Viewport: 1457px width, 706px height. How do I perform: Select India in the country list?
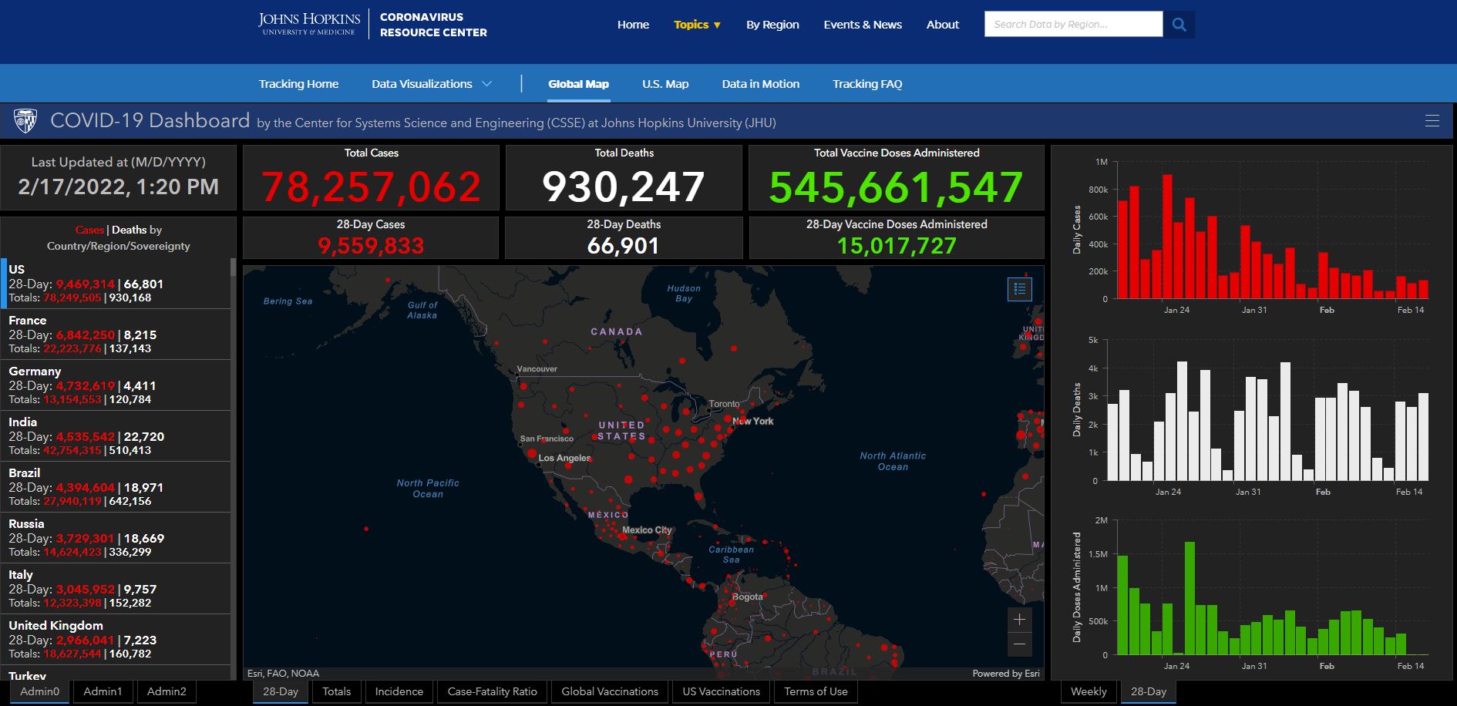coord(116,436)
